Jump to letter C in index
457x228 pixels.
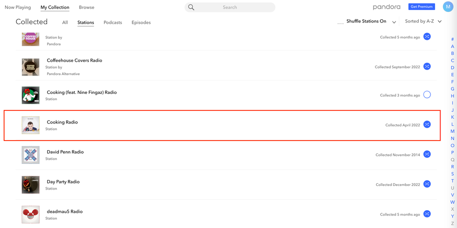[452, 60]
